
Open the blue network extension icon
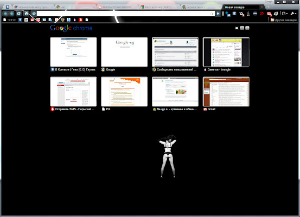228,14
